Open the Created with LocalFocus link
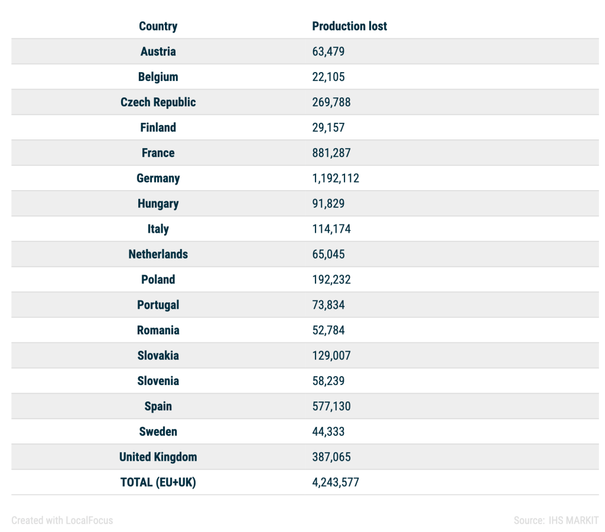The image size is (605, 532). tap(62, 520)
